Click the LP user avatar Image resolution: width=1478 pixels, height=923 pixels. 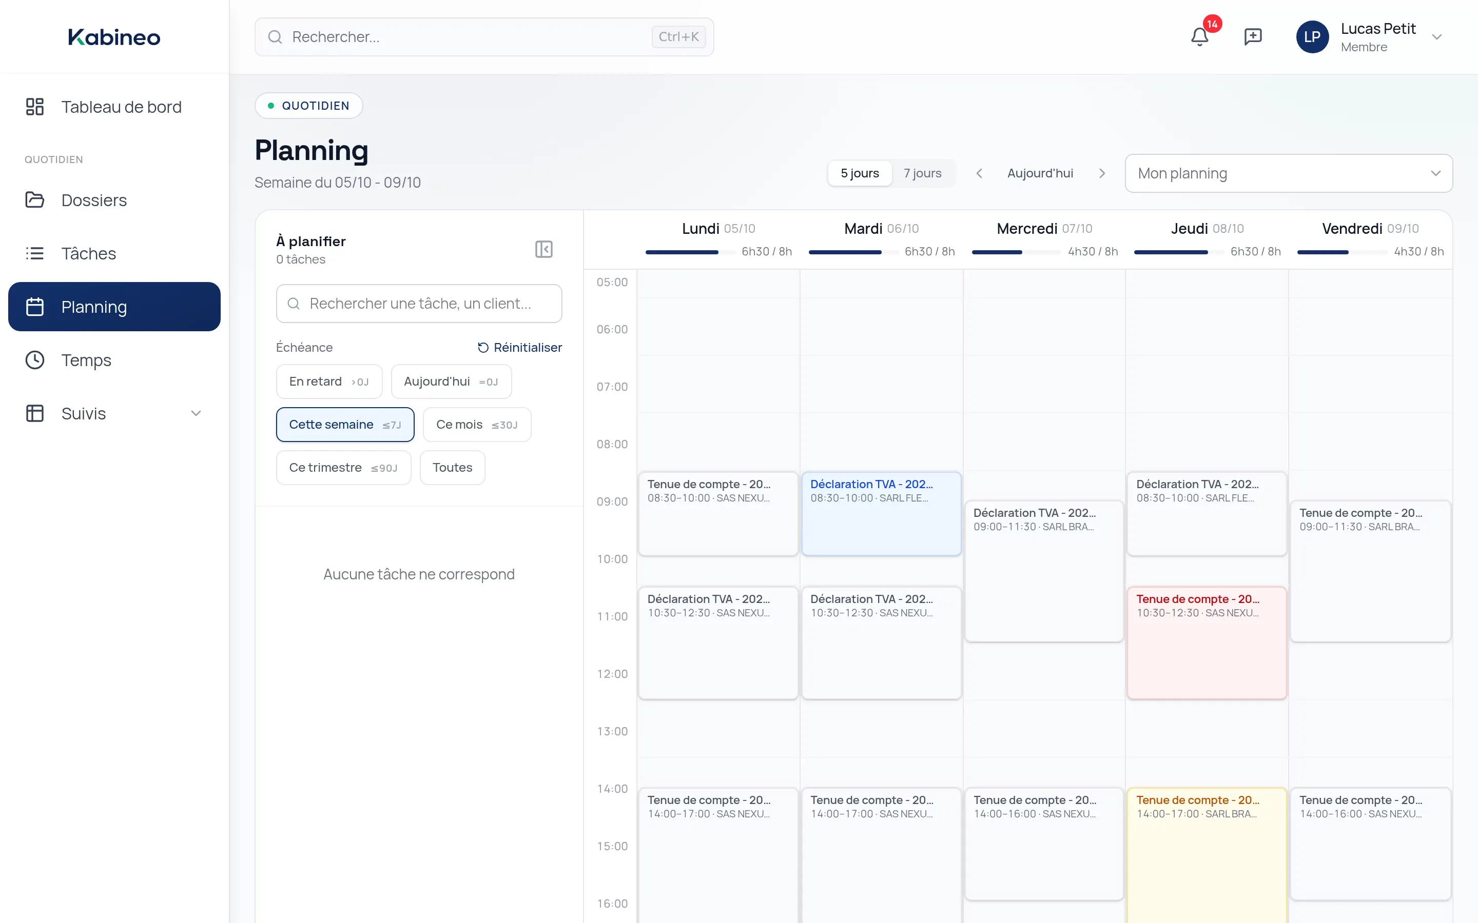point(1312,36)
